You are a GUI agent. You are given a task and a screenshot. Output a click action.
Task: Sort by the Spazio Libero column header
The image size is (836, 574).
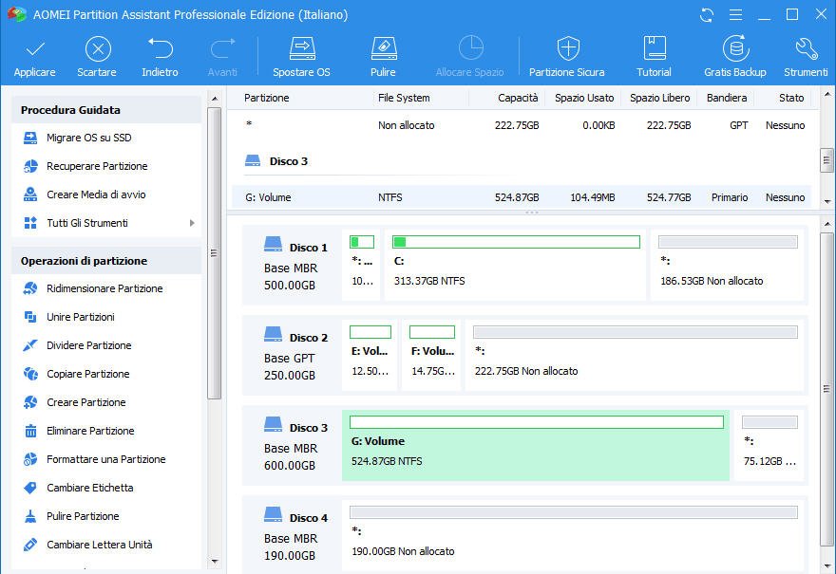pos(660,98)
